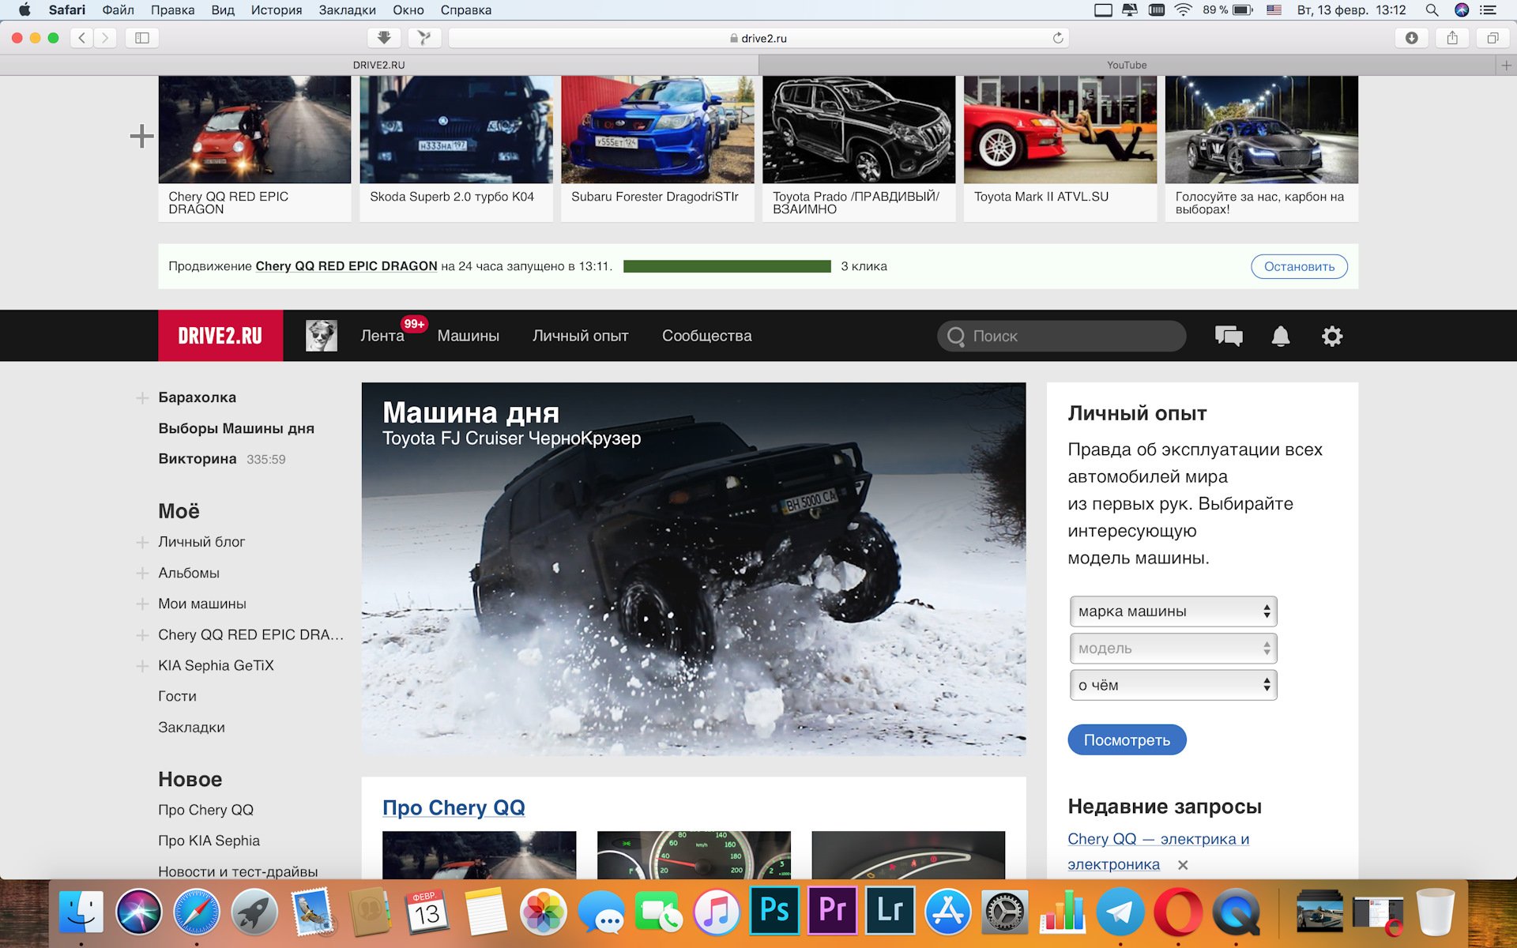This screenshot has height=948, width=1517.
Task: Open the "марка машины" dropdown
Action: click(x=1173, y=611)
